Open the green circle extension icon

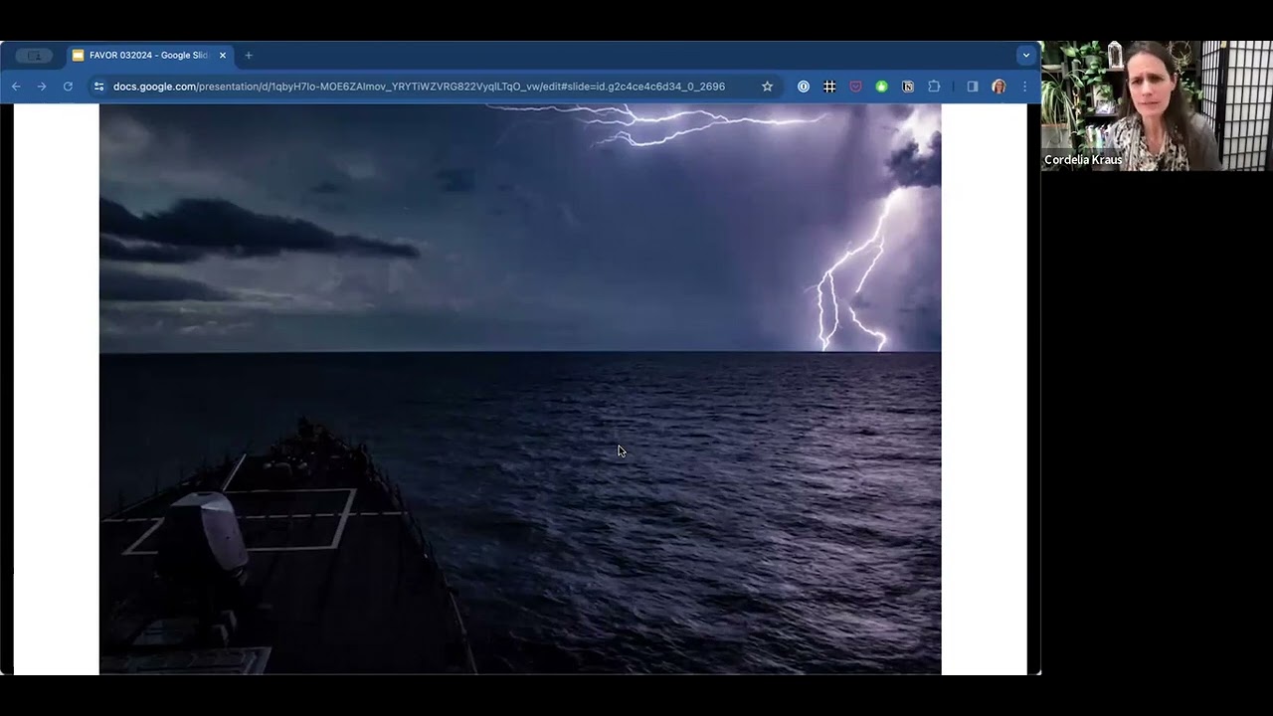(881, 87)
